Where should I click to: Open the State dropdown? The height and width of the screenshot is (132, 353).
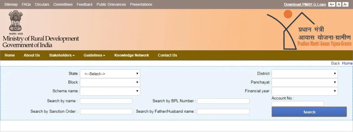(110, 74)
